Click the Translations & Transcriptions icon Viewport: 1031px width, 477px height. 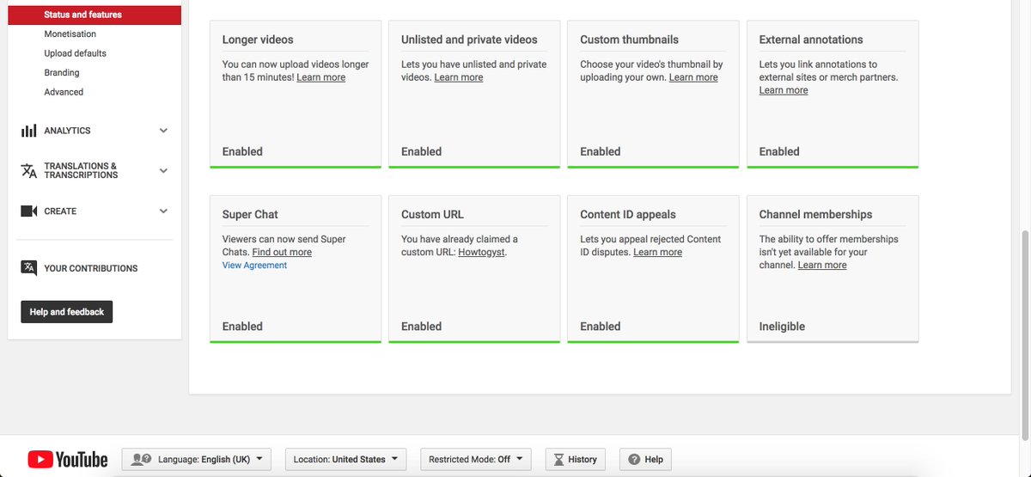pos(29,170)
